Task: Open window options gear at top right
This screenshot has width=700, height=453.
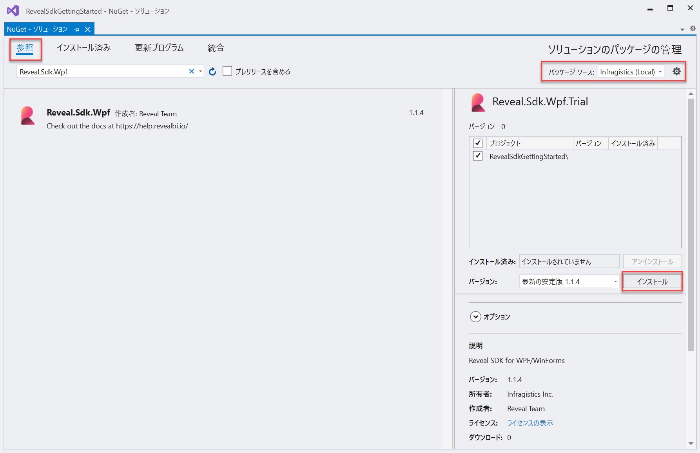Action: [x=693, y=29]
